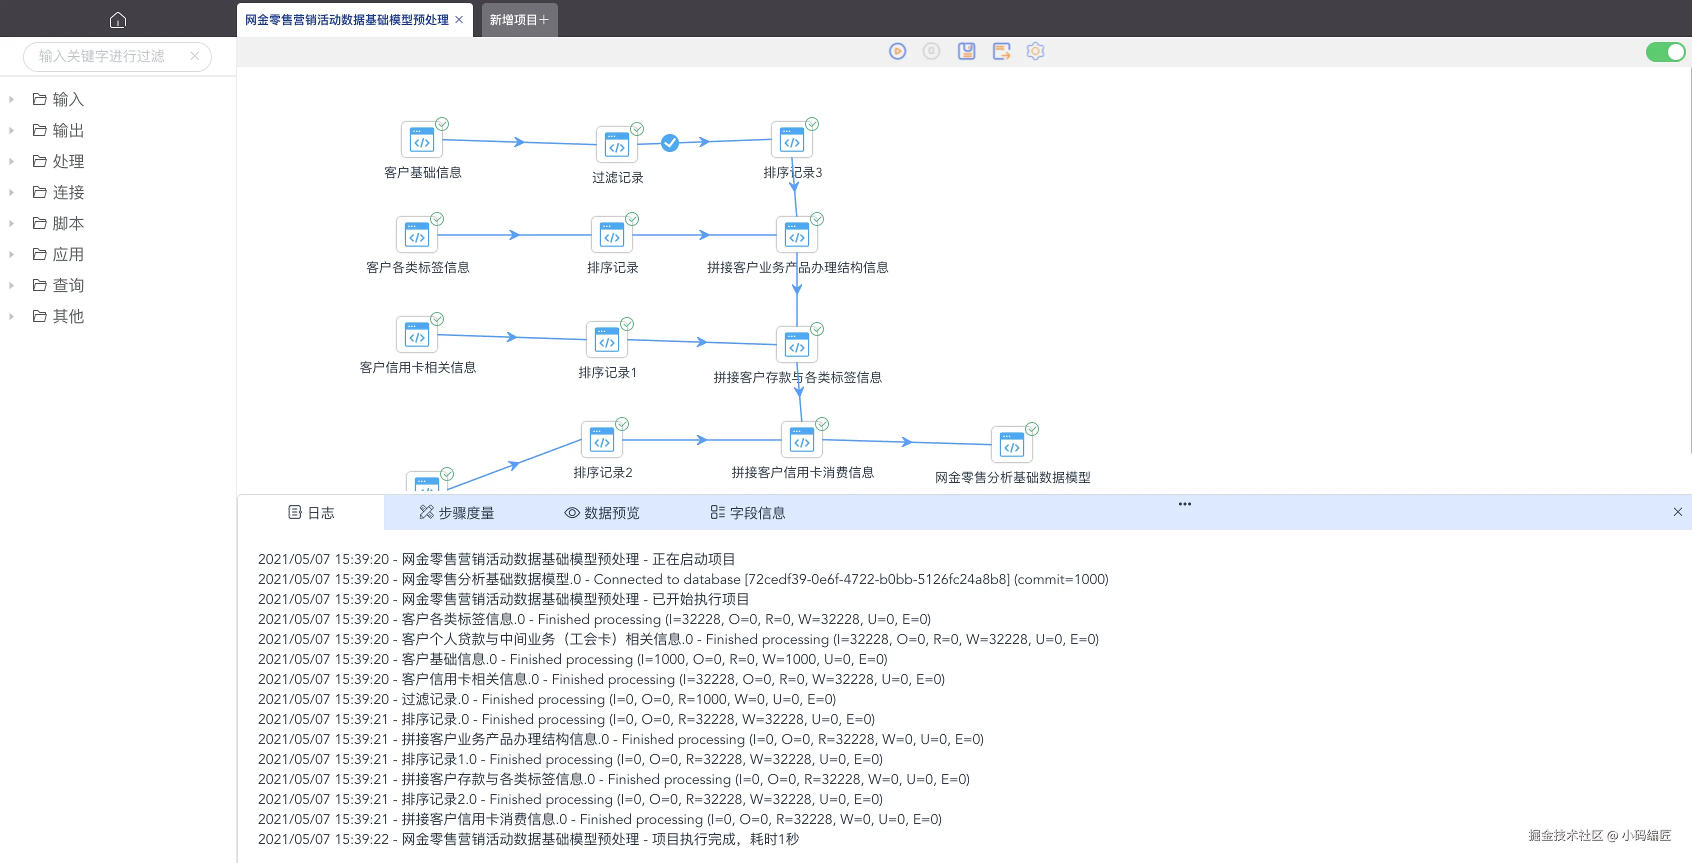This screenshot has width=1692, height=863.
Task: Click the 新增项目+ button
Action: click(x=519, y=19)
